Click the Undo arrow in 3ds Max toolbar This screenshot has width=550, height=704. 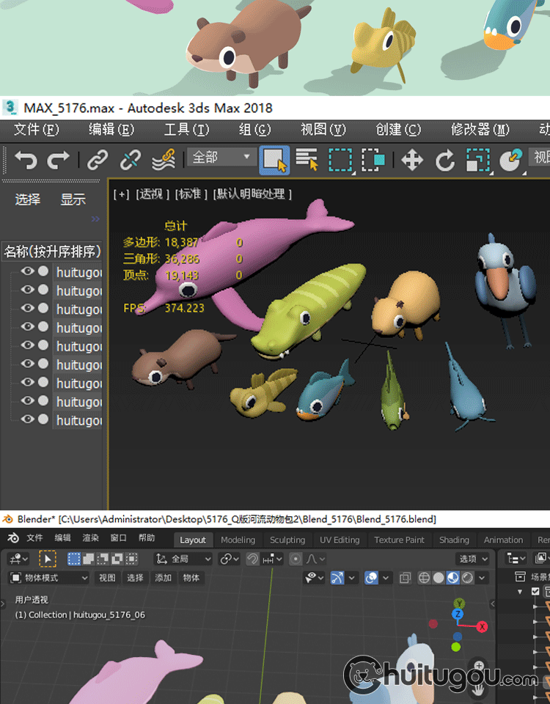tap(26, 159)
